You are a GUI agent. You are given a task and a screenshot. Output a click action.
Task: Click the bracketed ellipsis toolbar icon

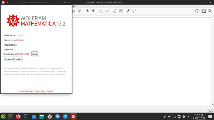107,11
